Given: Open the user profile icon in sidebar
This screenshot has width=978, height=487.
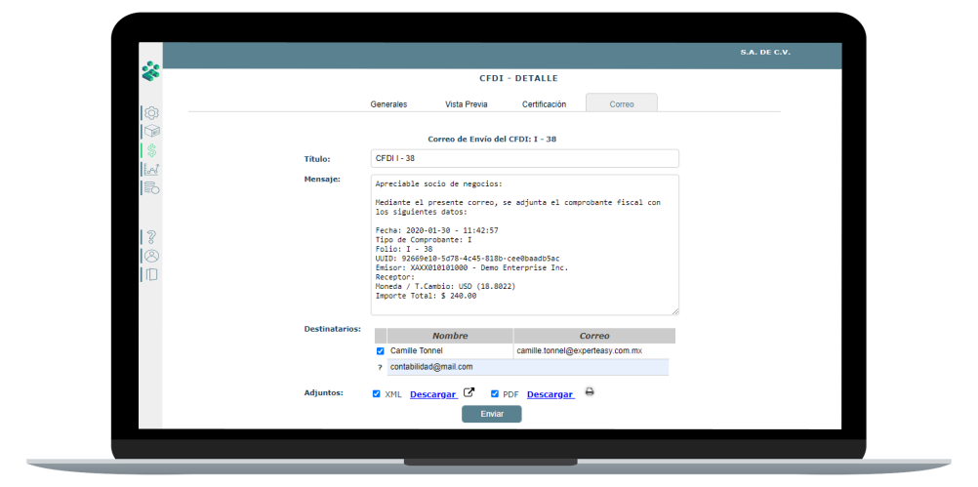Looking at the screenshot, I should tap(151, 256).
